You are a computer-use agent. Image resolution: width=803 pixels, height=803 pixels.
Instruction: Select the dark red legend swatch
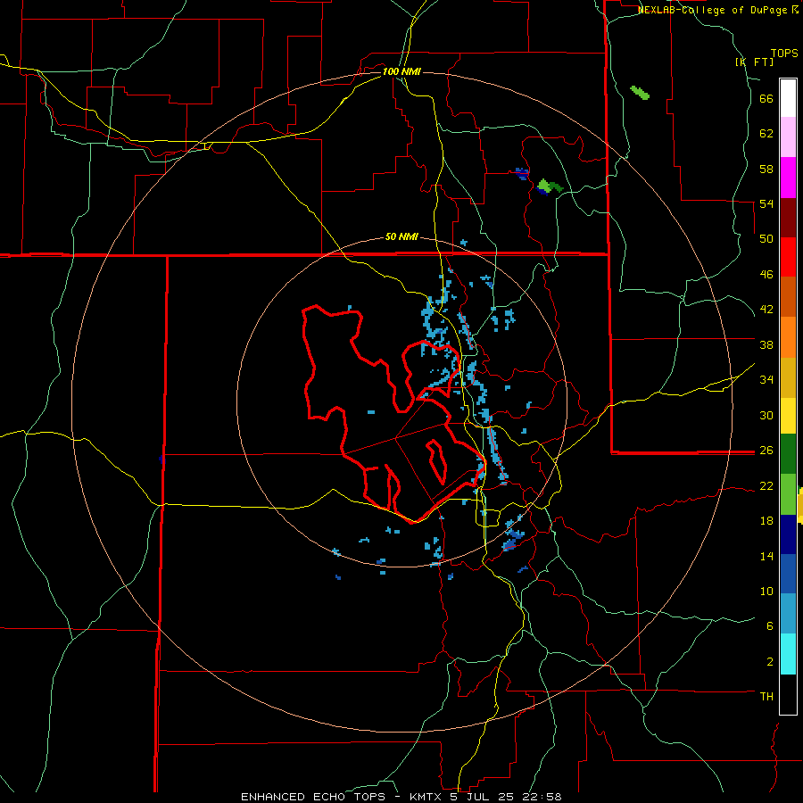[x=788, y=218]
